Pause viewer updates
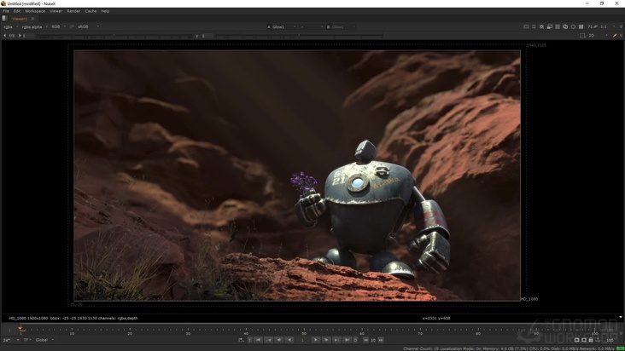Screen dimensions: 625x351 pos(581,26)
